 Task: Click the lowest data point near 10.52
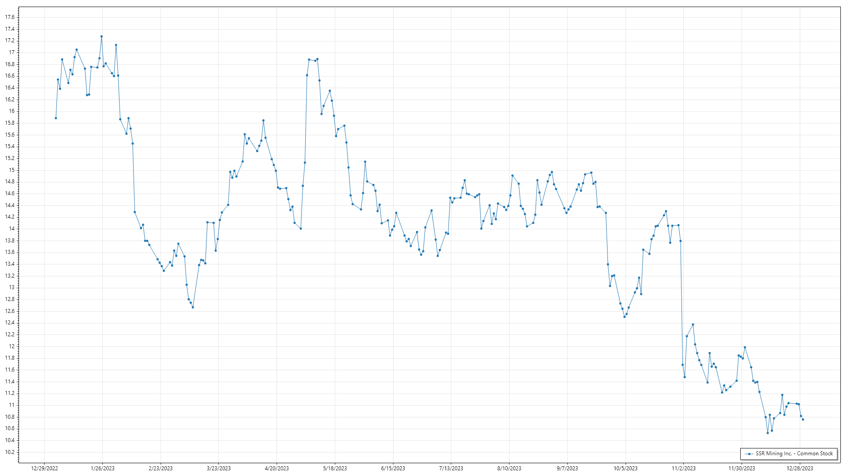[x=768, y=433]
